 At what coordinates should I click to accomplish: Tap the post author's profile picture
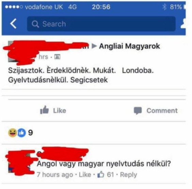[18, 51]
